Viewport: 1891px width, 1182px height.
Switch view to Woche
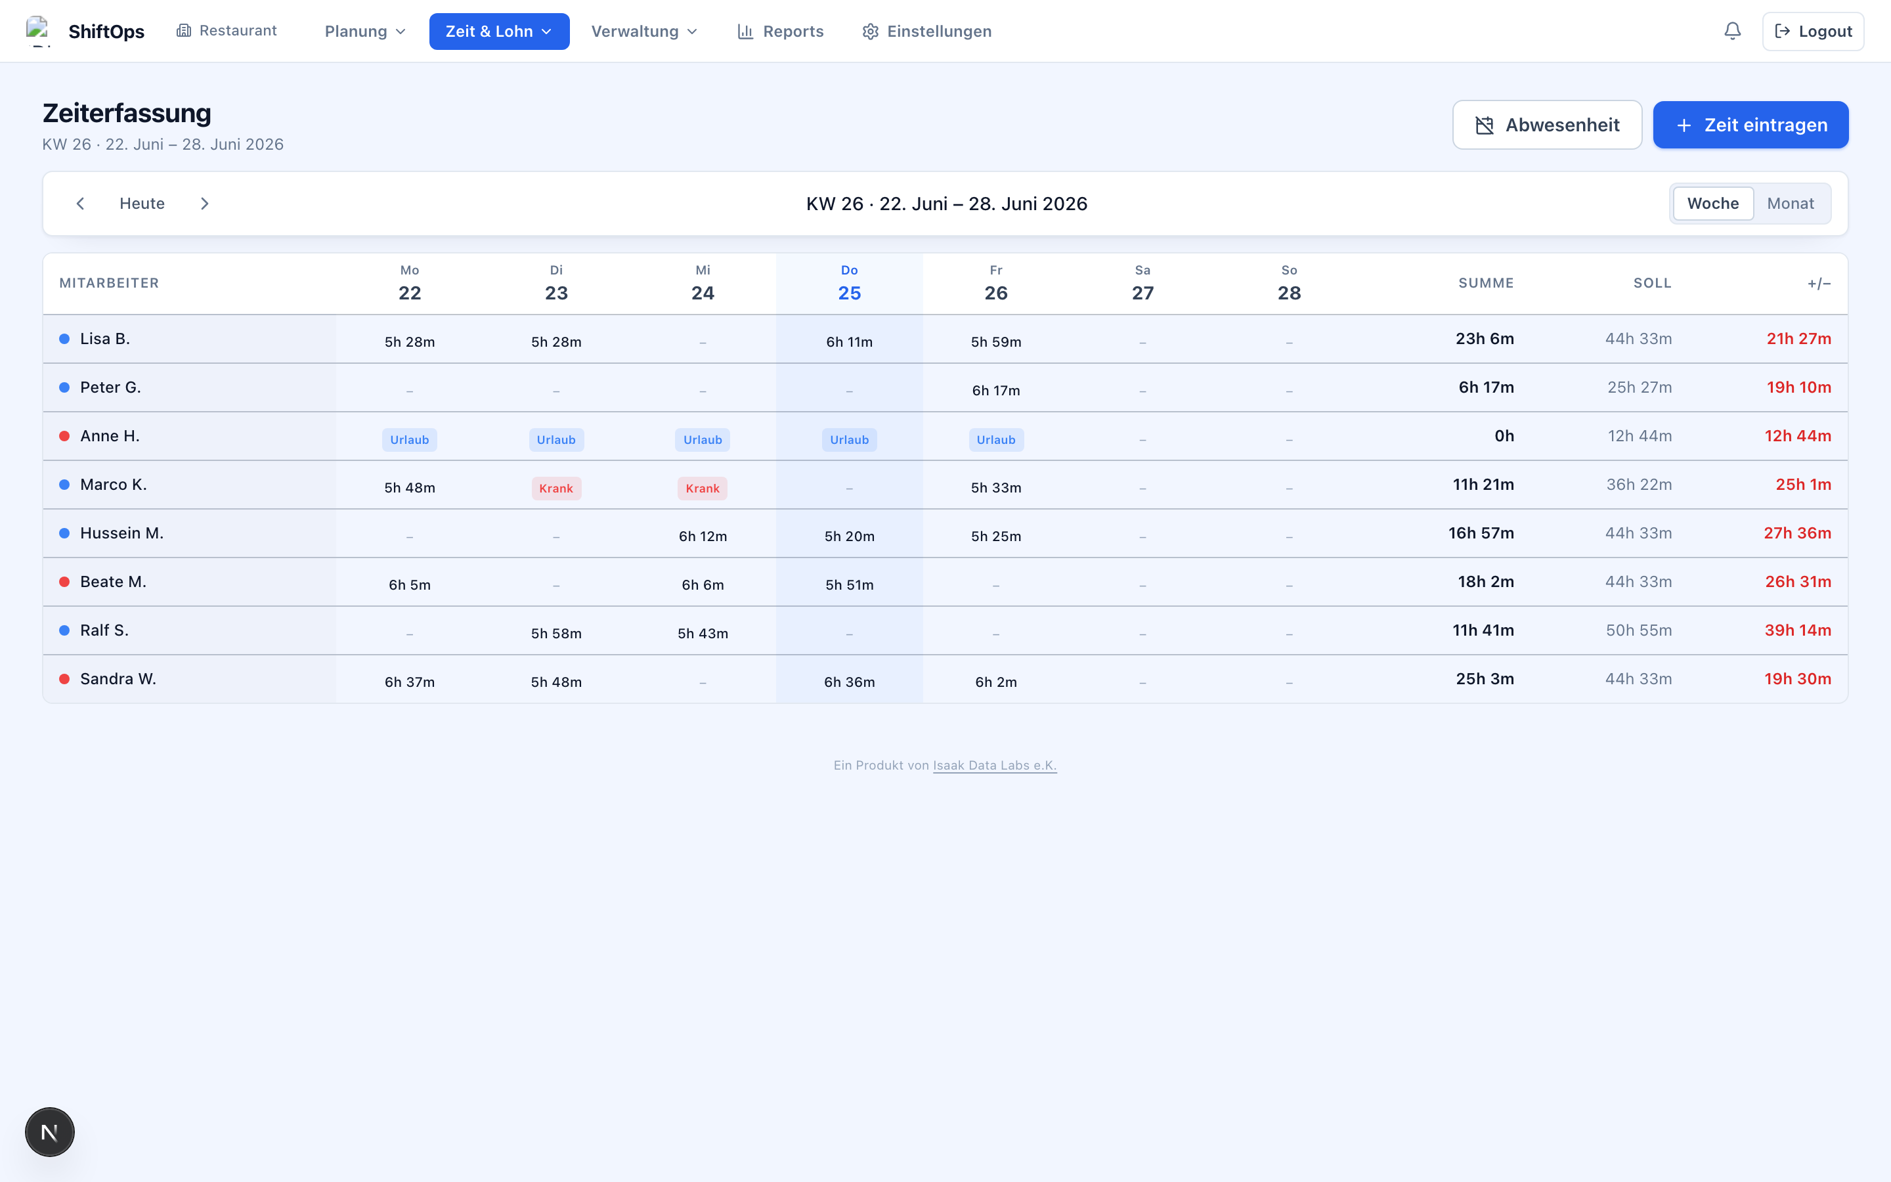(1713, 204)
